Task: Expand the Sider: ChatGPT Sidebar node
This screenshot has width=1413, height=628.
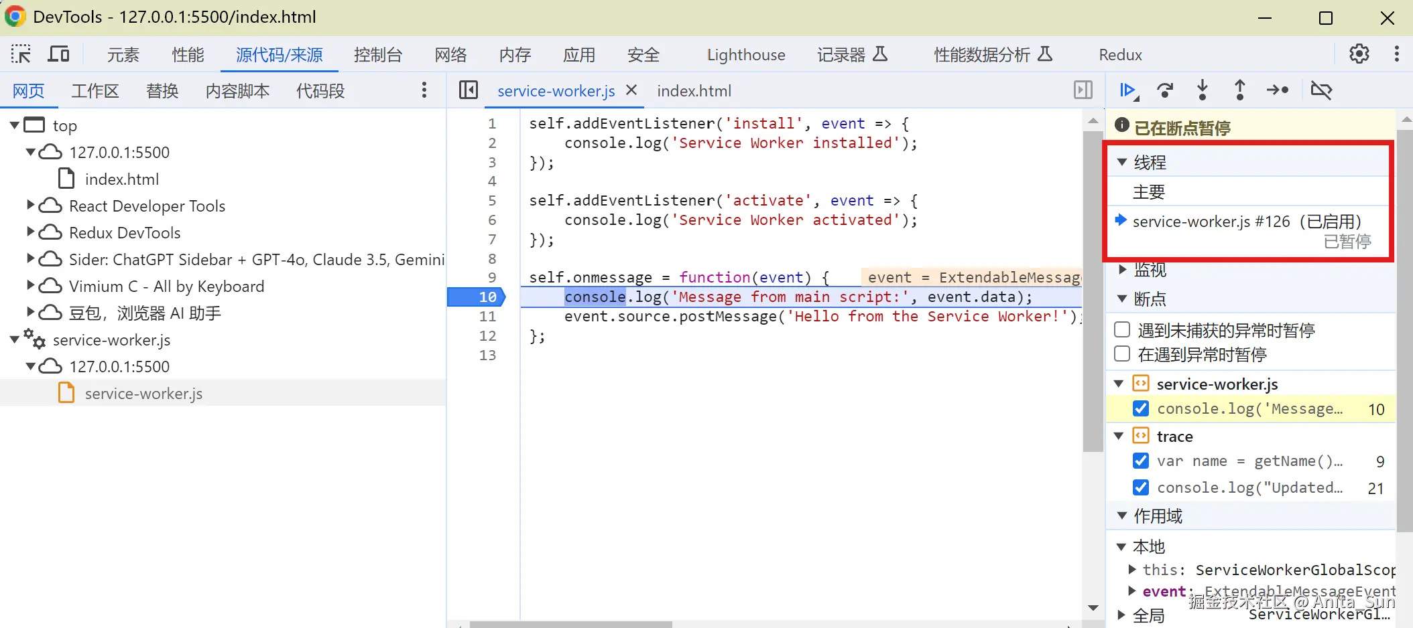Action: point(30,258)
